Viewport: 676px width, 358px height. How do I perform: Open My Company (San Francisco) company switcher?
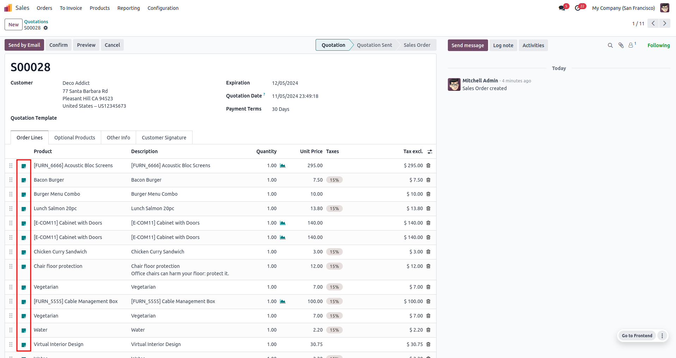623,8
